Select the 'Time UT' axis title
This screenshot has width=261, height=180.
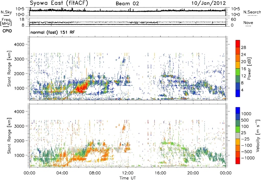click(128, 178)
